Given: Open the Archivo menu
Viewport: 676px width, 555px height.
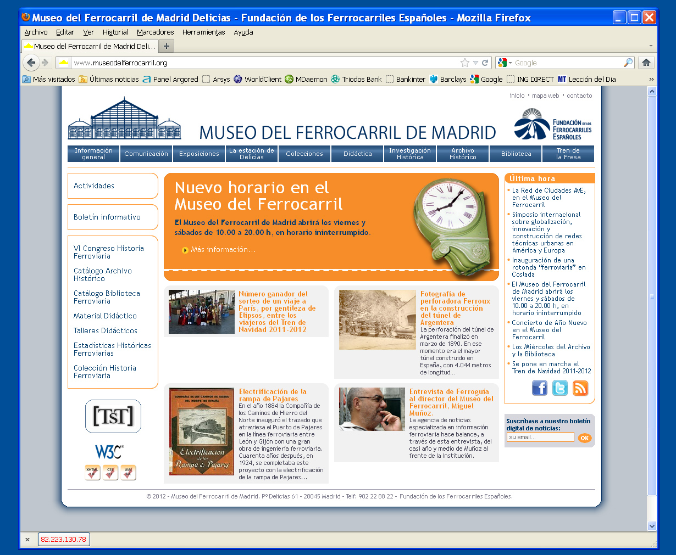Looking at the screenshot, I should [36, 32].
